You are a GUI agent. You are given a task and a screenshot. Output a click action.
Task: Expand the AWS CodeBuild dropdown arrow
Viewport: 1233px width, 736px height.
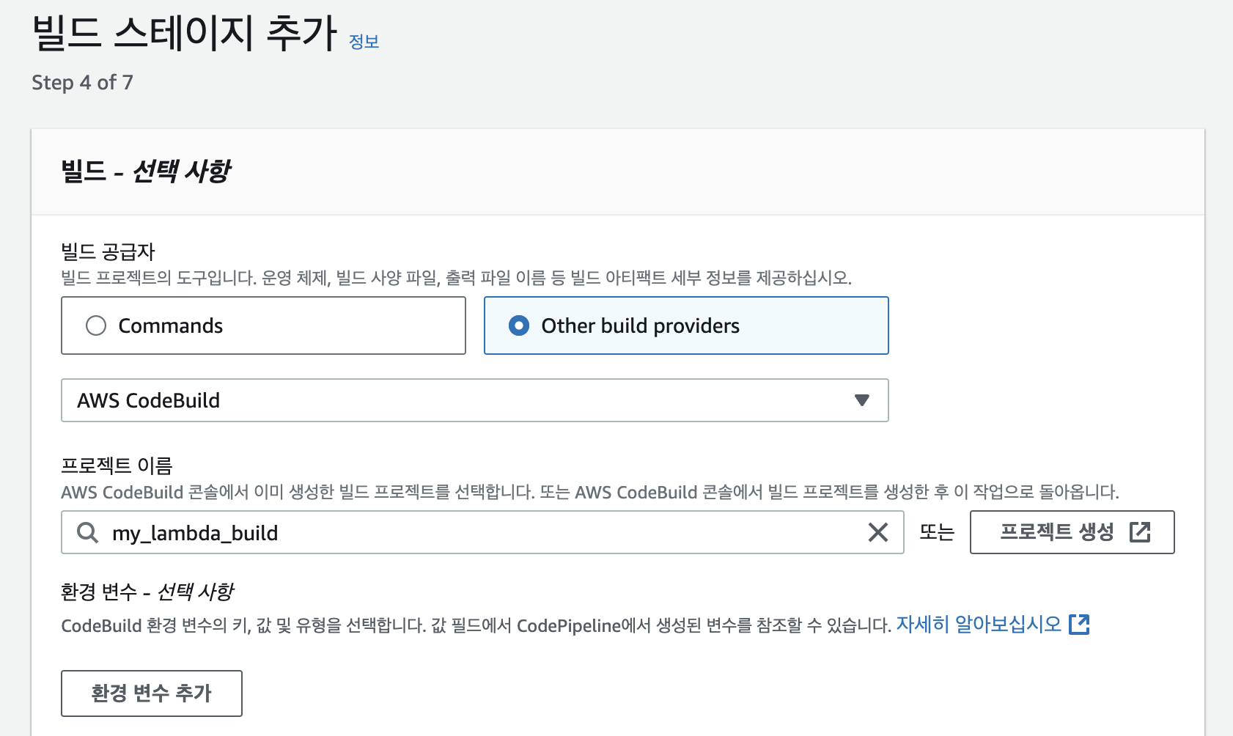pos(862,400)
